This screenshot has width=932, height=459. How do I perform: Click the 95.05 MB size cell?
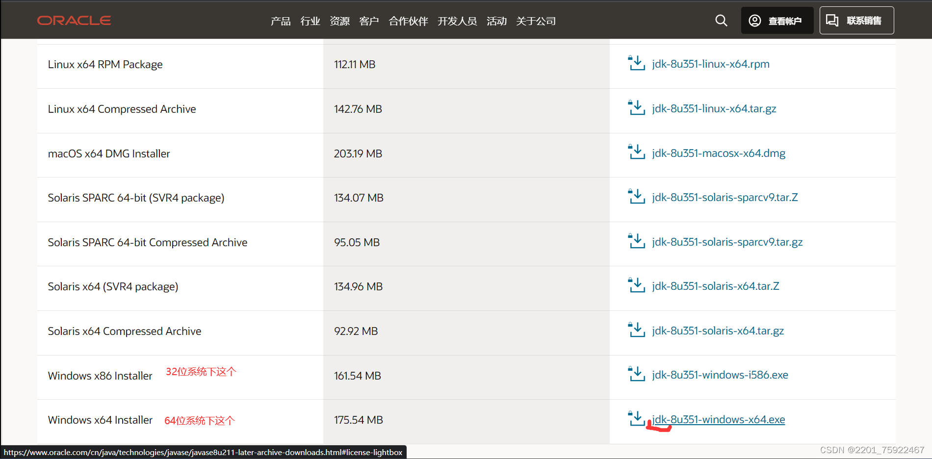pos(466,244)
